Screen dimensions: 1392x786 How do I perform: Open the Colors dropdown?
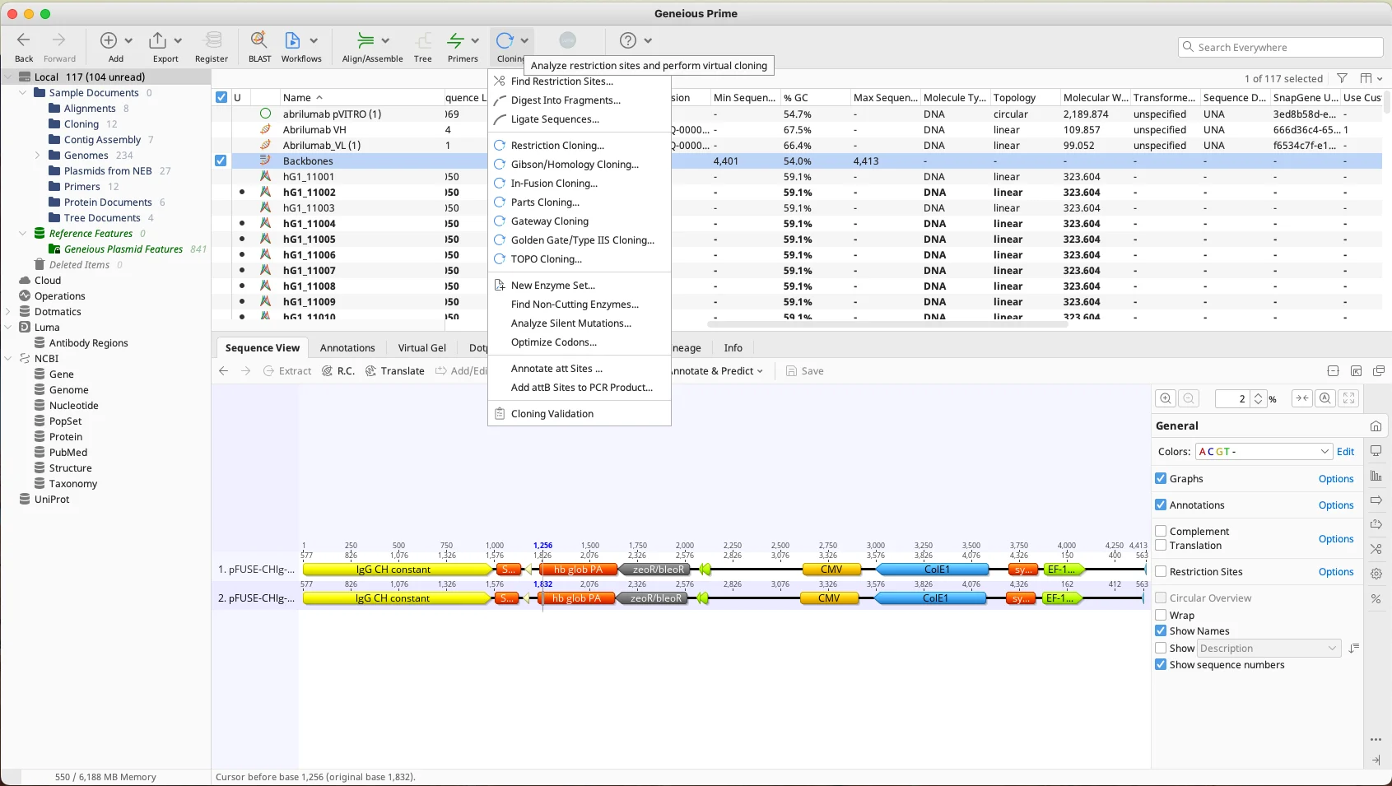1264,451
